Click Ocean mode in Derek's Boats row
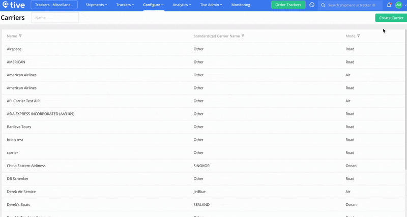 [351, 205]
